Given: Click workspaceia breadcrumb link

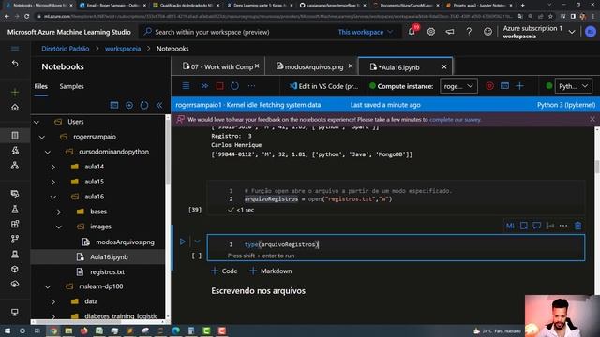Looking at the screenshot, I should point(123,49).
